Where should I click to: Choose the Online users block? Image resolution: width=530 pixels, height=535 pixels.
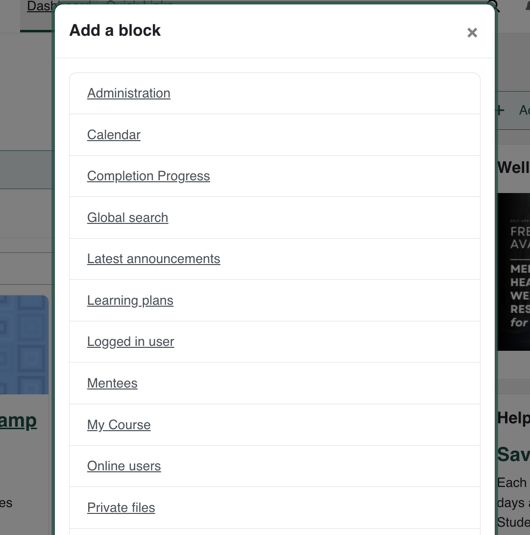click(124, 466)
